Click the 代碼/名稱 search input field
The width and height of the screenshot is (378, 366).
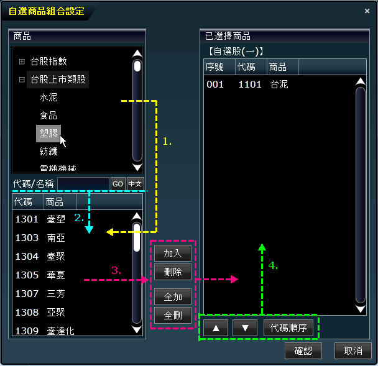(83, 184)
